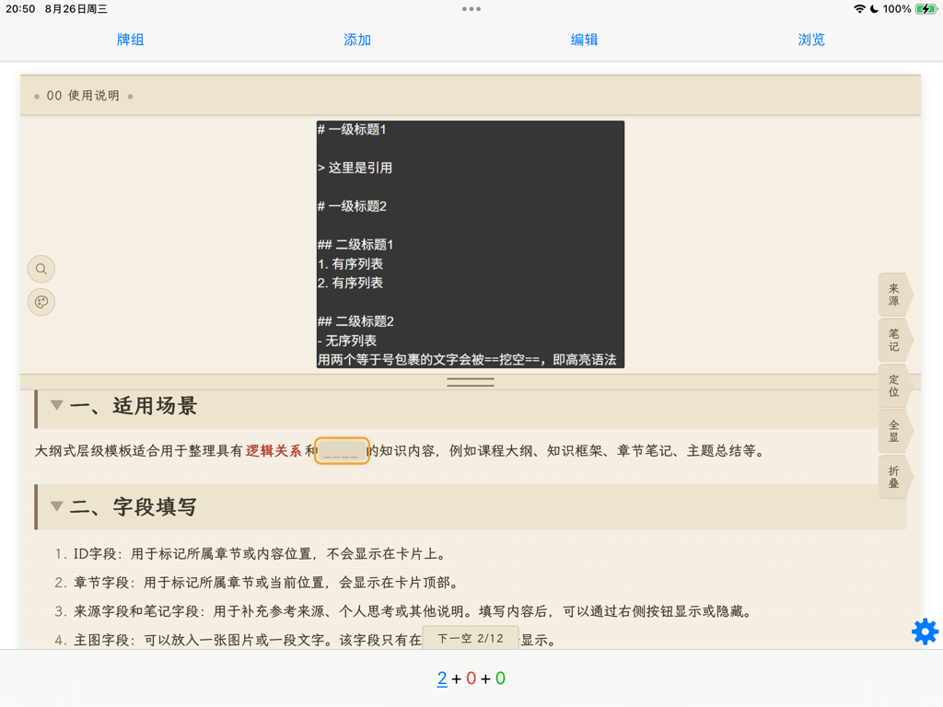Tap the line 2. 章节字段
This screenshot has height=707, width=943.
tap(258, 583)
